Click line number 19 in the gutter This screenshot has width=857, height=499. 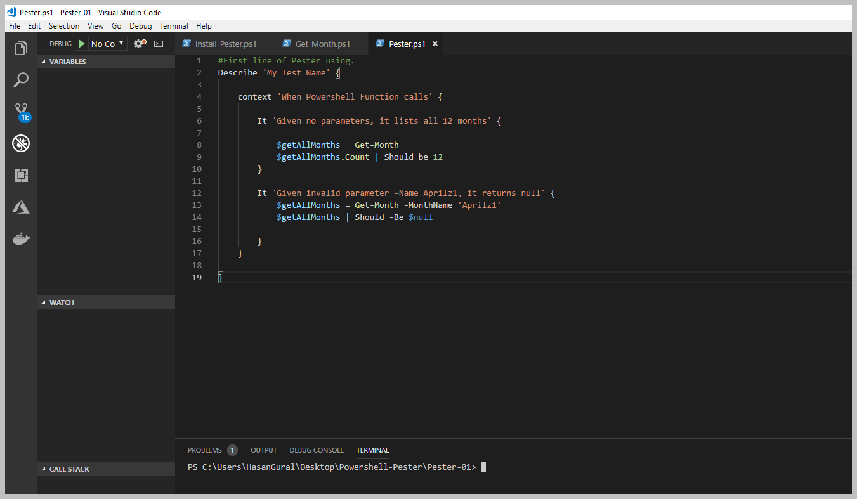(197, 277)
